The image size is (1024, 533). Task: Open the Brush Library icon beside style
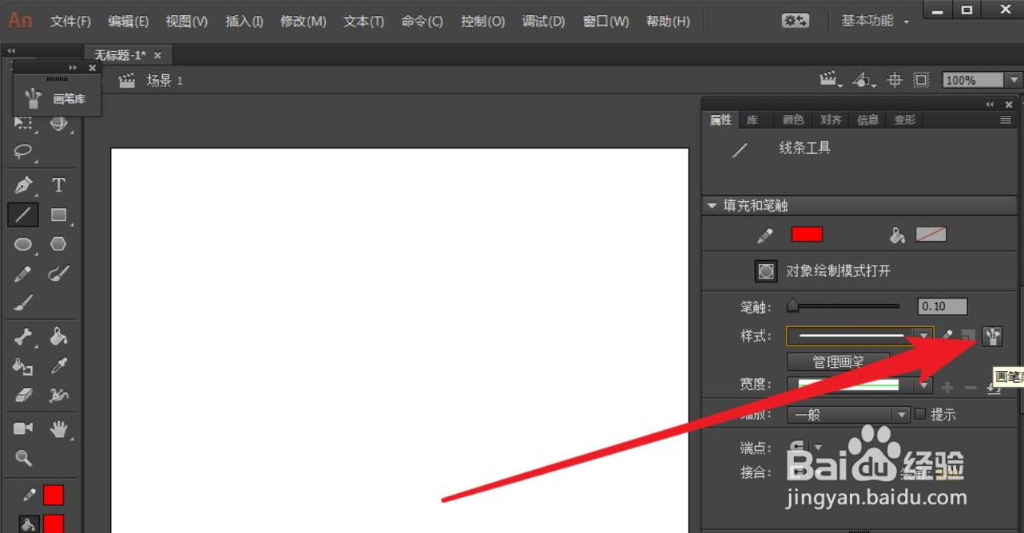[x=991, y=337]
